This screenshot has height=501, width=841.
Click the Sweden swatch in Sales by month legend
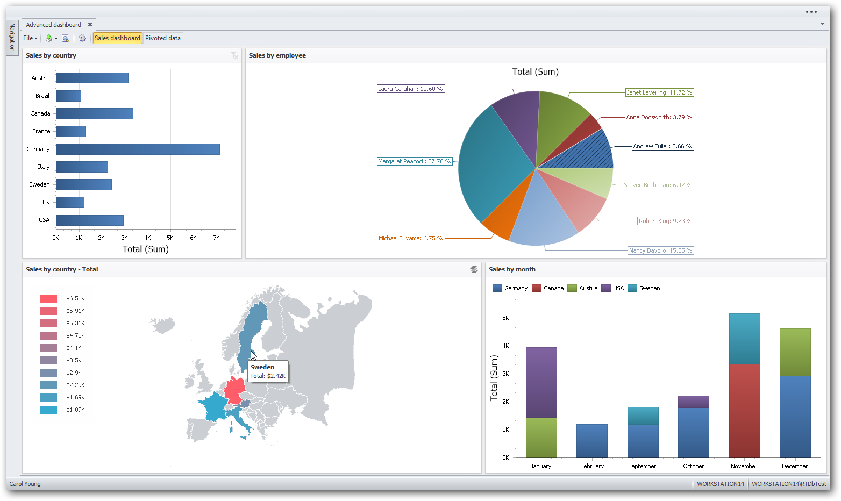point(632,288)
